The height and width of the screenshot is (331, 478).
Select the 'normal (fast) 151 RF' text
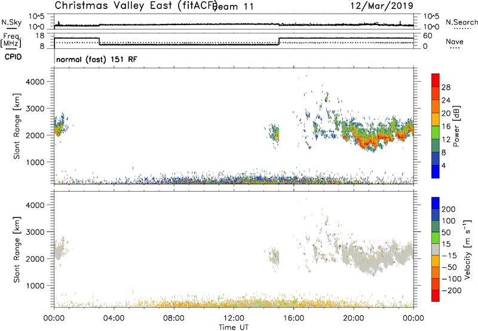(97, 59)
